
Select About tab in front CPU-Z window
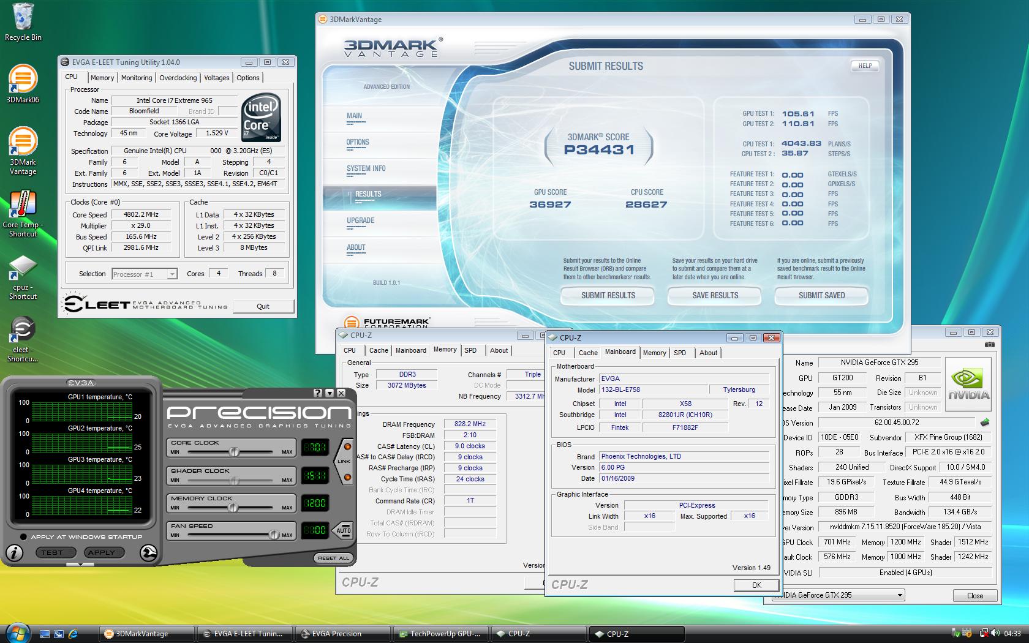tap(709, 353)
